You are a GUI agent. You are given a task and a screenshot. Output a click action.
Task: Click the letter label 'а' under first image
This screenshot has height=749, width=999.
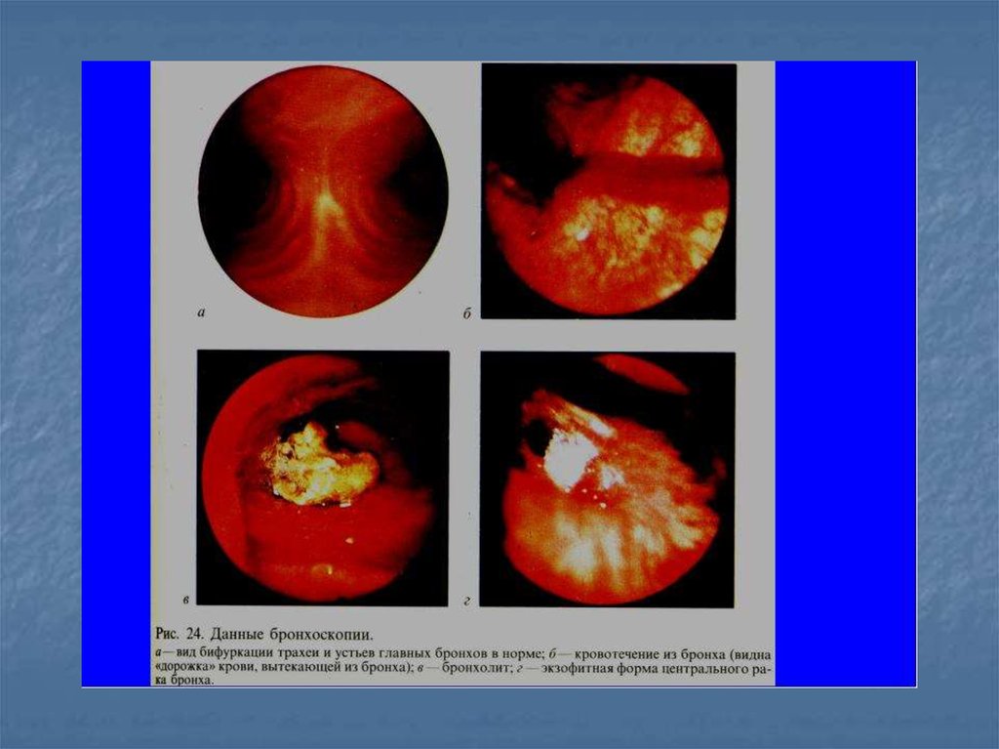click(201, 312)
